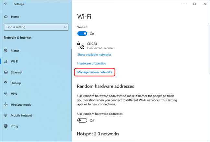210x142 pixels.
Task: Click the Home icon in sidebar
Action: click(6, 17)
